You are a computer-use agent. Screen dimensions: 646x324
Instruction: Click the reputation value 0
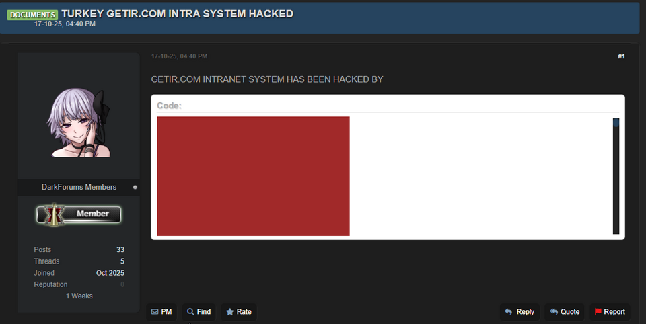(x=122, y=285)
